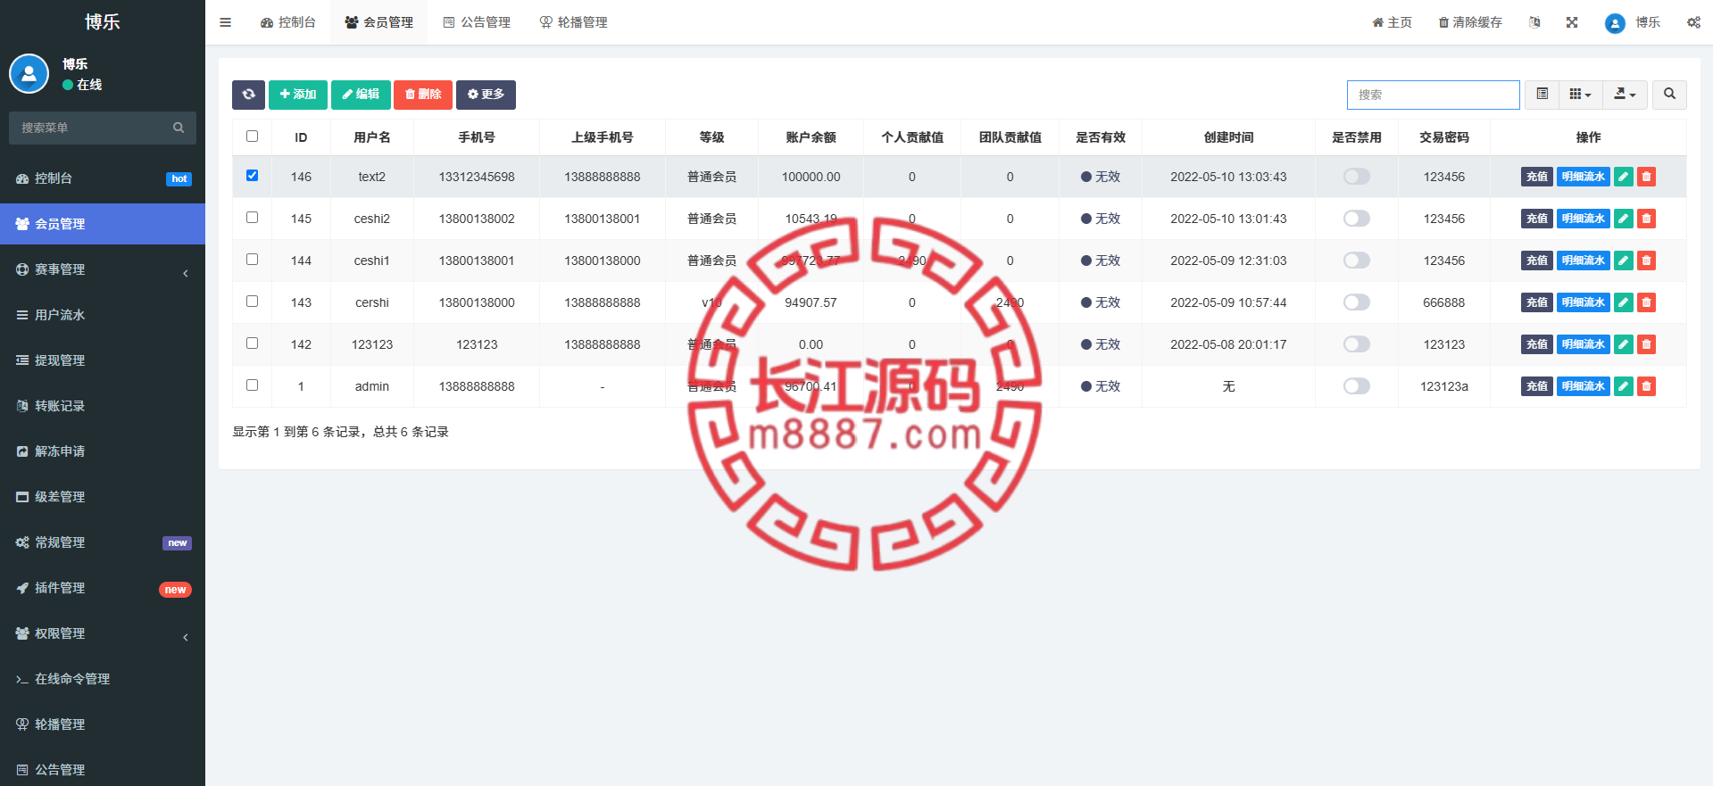Viewport: 1713px width, 786px height.
Task: Open 常规管理 in sidebar
Action: click(x=103, y=542)
